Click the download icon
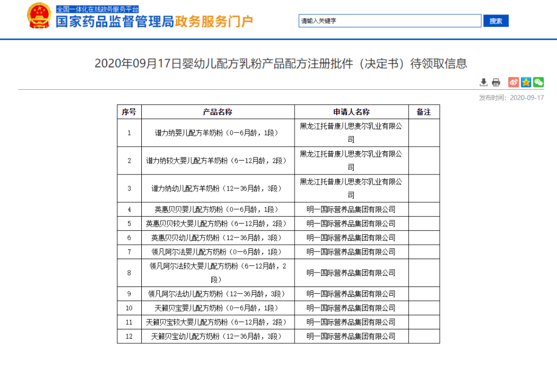The image size is (557, 366). click(x=483, y=83)
